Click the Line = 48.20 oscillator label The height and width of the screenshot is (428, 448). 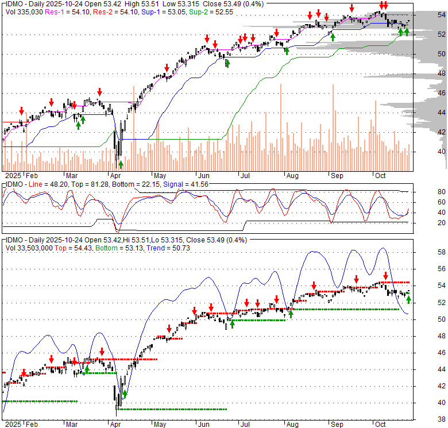[48, 184]
